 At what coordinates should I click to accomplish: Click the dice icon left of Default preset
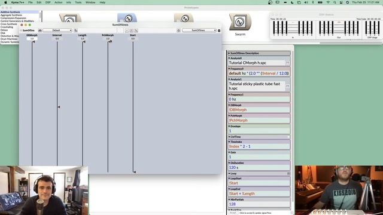[x=40, y=30]
